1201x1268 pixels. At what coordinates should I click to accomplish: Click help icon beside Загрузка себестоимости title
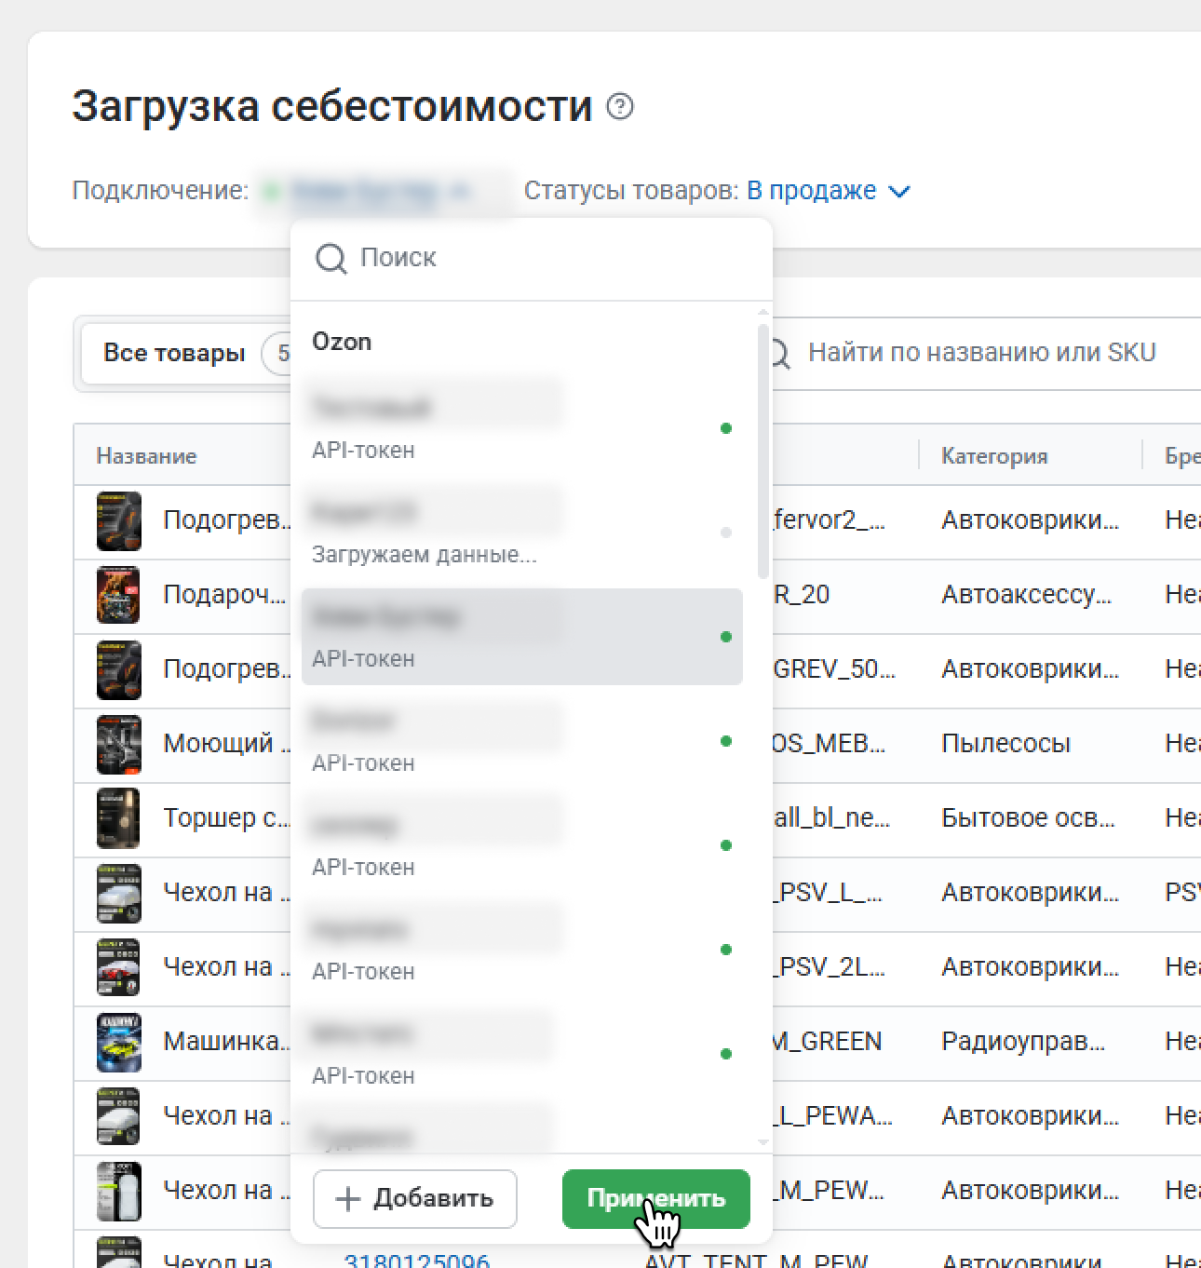point(620,107)
